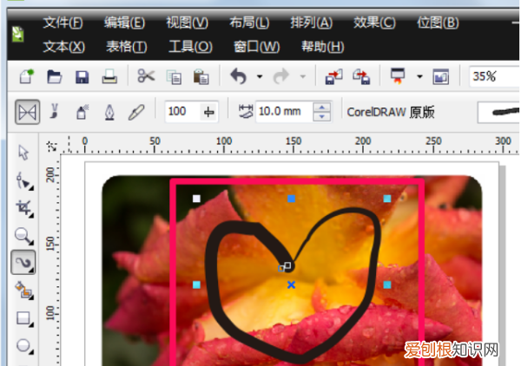Click the freehand smoothing slider button
This screenshot has width=521, height=366.
click(208, 112)
